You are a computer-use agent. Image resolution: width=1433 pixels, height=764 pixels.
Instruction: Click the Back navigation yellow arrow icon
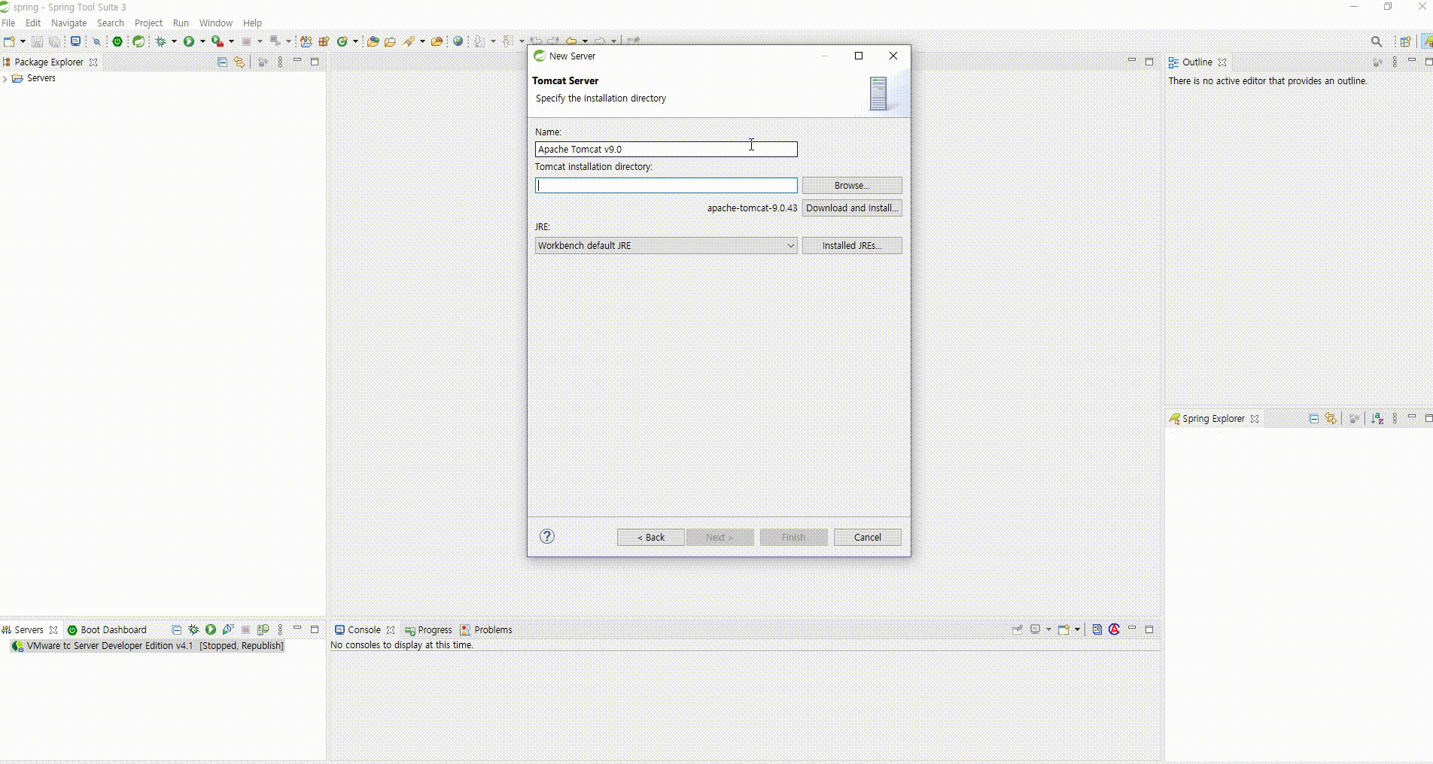point(571,41)
